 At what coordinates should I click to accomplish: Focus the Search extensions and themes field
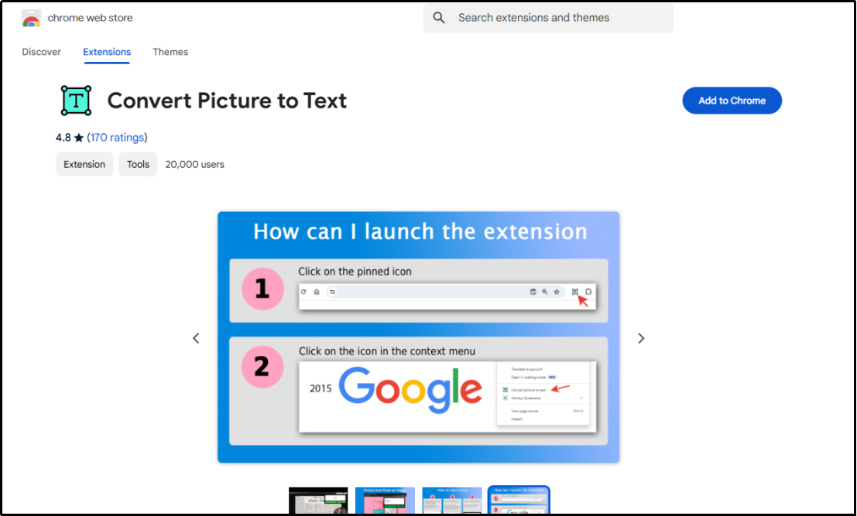coord(557,18)
